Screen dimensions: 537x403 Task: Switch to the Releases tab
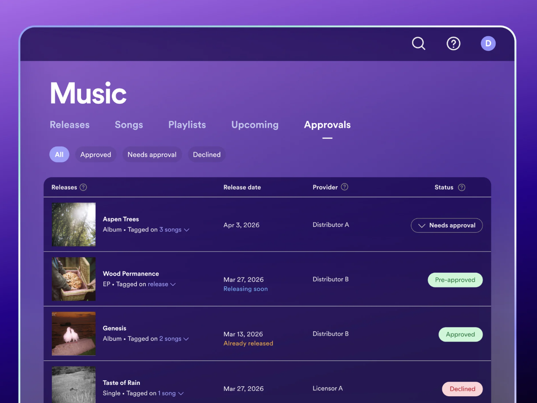(70, 125)
